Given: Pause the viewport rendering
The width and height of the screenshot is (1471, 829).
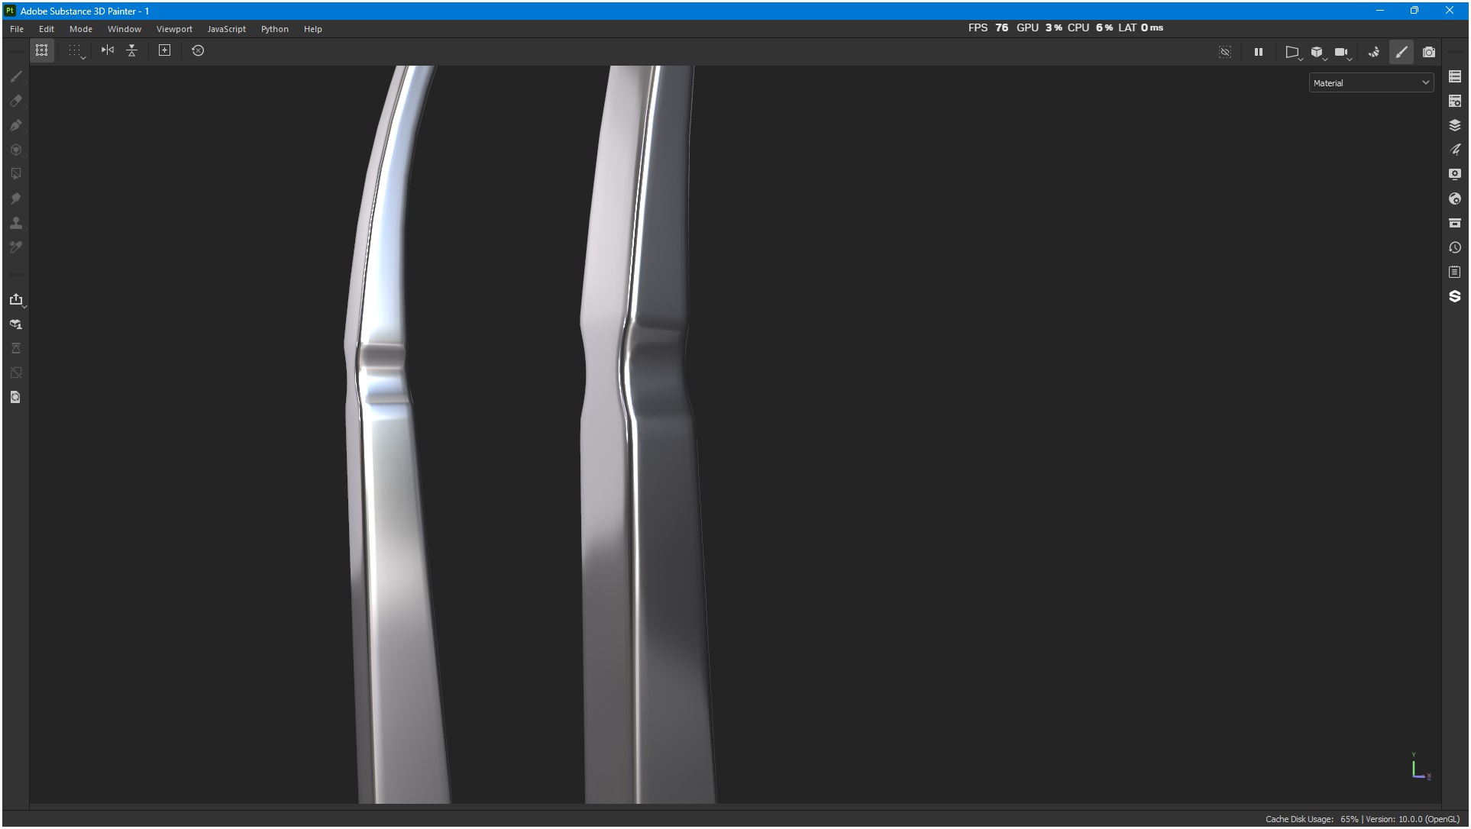Looking at the screenshot, I should point(1258,52).
